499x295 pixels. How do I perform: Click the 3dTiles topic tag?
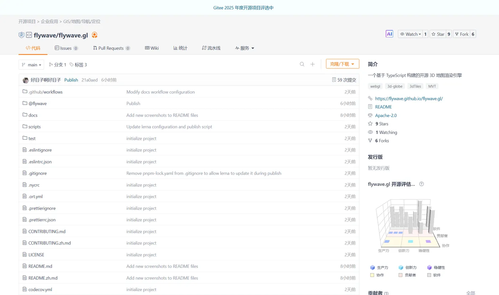click(x=415, y=86)
